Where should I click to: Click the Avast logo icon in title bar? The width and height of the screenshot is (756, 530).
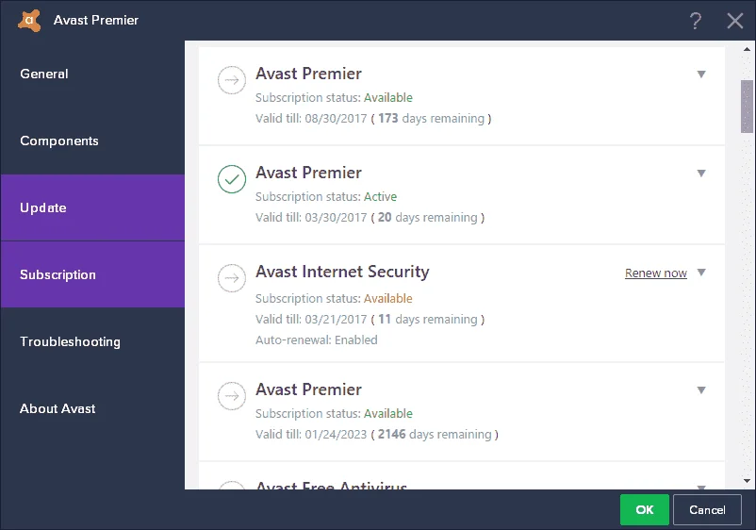coord(29,21)
